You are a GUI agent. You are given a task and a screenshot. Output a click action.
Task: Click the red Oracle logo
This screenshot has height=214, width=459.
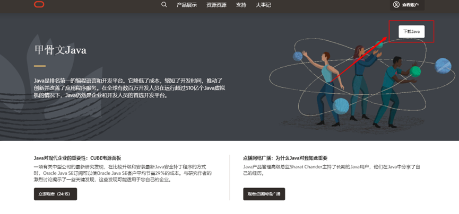pos(39,4)
